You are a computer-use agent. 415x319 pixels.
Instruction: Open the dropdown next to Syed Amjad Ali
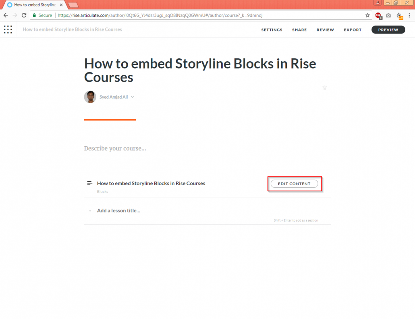click(132, 97)
